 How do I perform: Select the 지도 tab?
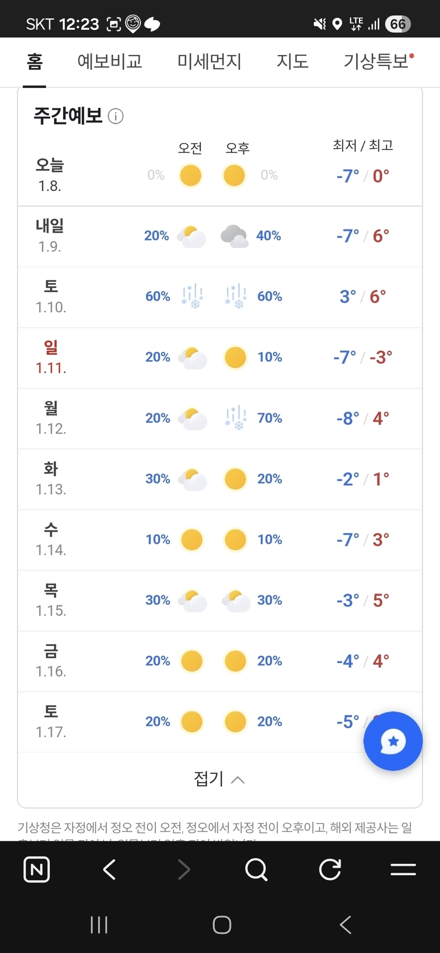293,61
